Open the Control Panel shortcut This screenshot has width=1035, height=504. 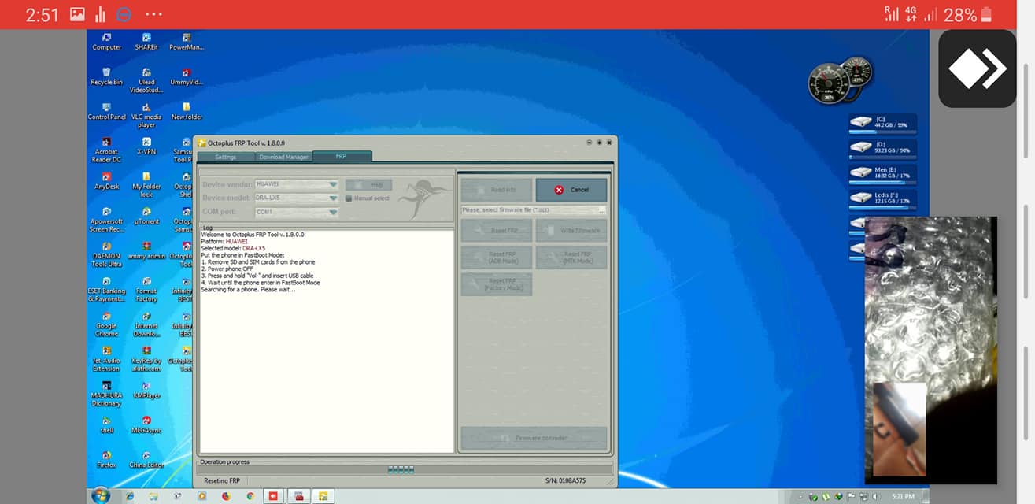106,111
